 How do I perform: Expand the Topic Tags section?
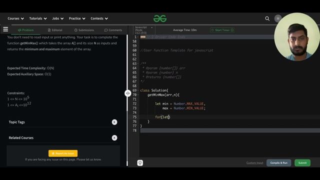[x=114, y=122]
